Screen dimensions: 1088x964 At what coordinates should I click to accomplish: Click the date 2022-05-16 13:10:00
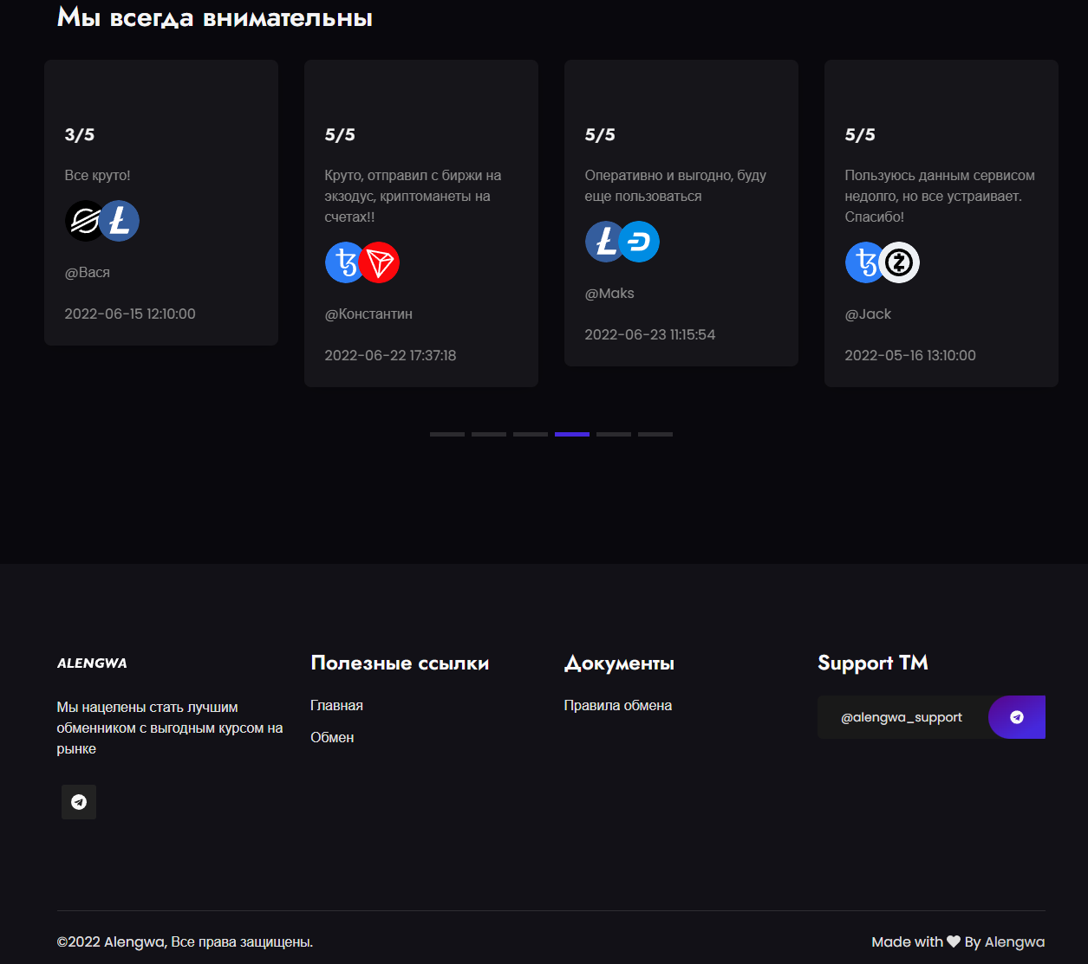[910, 355]
